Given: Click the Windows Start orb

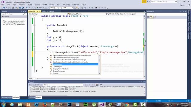Looking at the screenshot, I should [3, 105].
